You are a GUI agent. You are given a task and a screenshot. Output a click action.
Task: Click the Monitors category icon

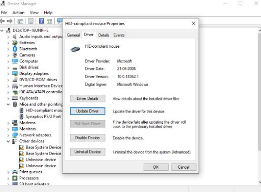click(15, 129)
